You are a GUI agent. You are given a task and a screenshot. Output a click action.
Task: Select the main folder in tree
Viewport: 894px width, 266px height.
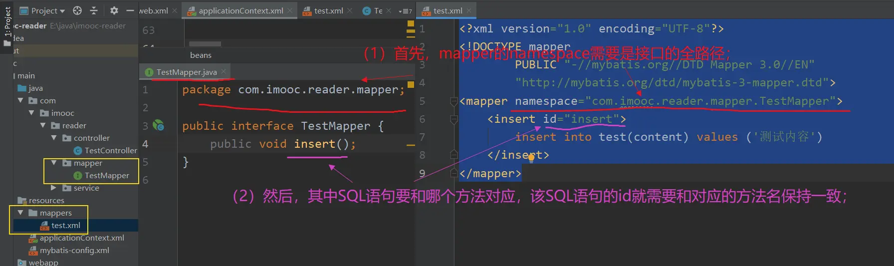(25, 75)
